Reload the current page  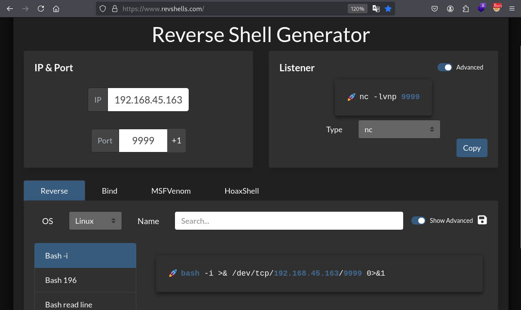pos(41,9)
